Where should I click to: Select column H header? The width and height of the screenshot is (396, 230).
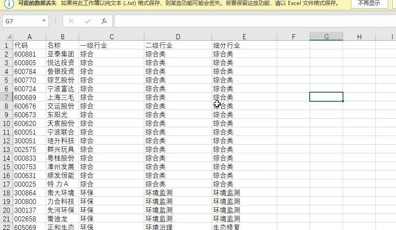[359, 37]
